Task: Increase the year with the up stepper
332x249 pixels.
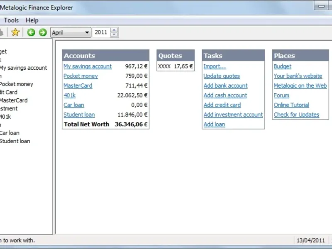Action: click(115, 30)
